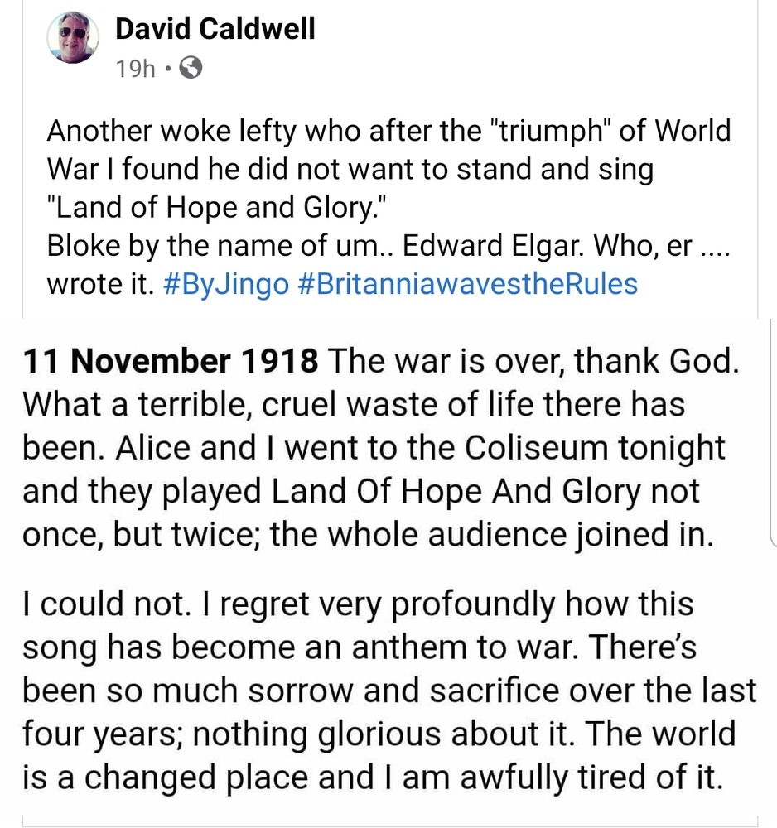The image size is (777, 828).
Task: Open the #ByJingo hashtag
Action: (225, 284)
